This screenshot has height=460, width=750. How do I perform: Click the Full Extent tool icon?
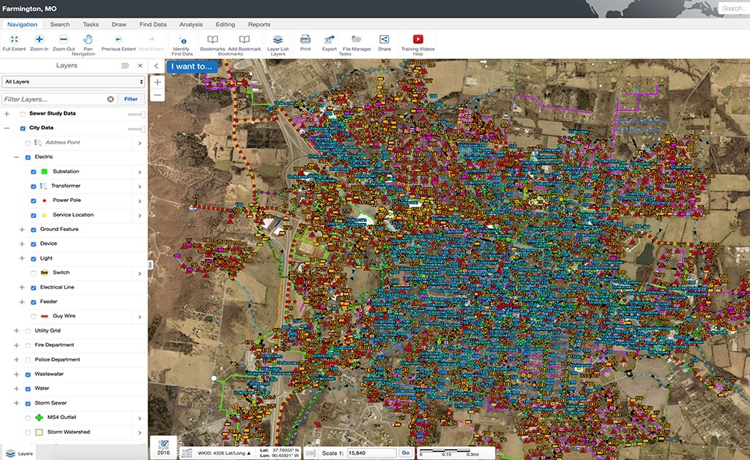[x=15, y=39]
